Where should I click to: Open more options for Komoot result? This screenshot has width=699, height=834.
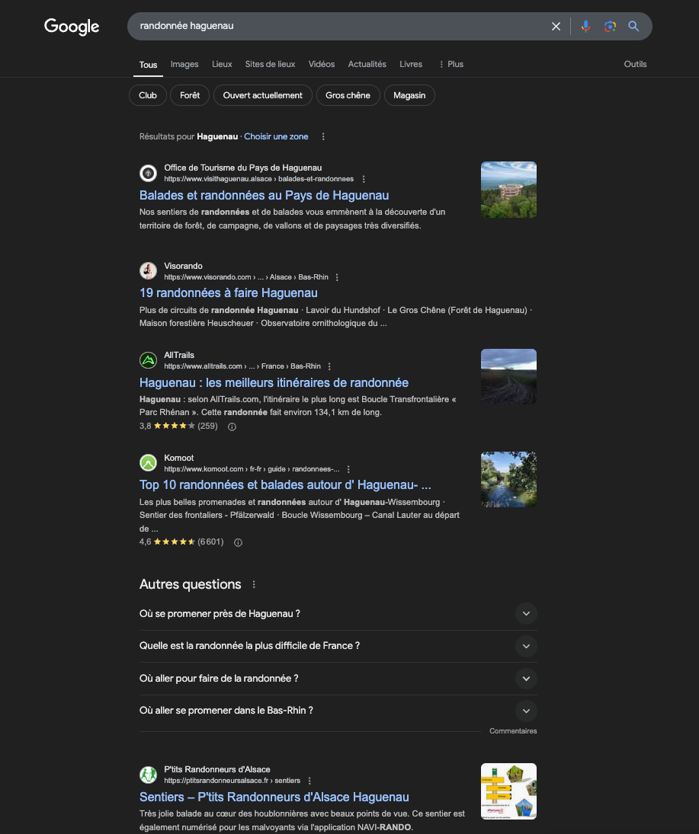click(348, 469)
